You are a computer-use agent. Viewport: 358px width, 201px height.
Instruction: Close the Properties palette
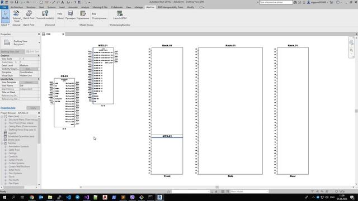tap(39, 34)
